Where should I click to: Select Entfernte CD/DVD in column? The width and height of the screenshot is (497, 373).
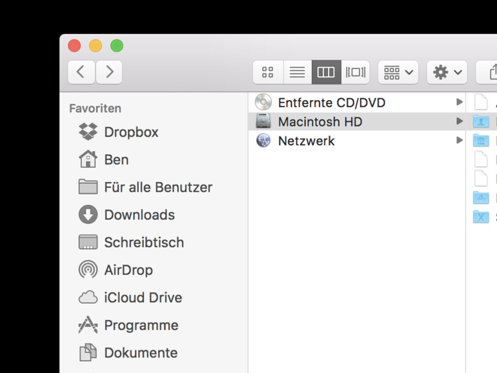(x=331, y=103)
